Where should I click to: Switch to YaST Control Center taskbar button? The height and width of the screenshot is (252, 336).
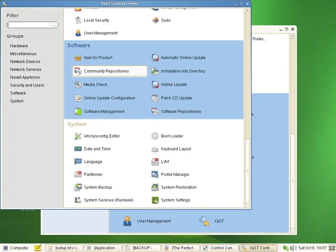pyautogui.click(x=258, y=248)
